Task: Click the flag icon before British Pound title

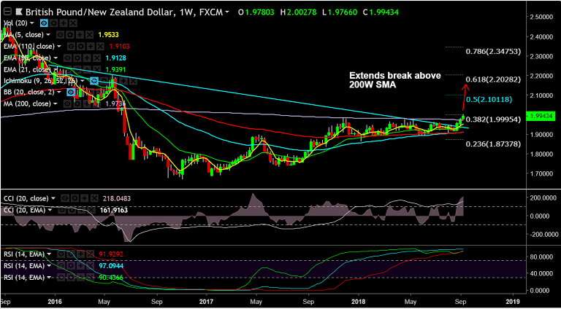Action: click(x=19, y=12)
